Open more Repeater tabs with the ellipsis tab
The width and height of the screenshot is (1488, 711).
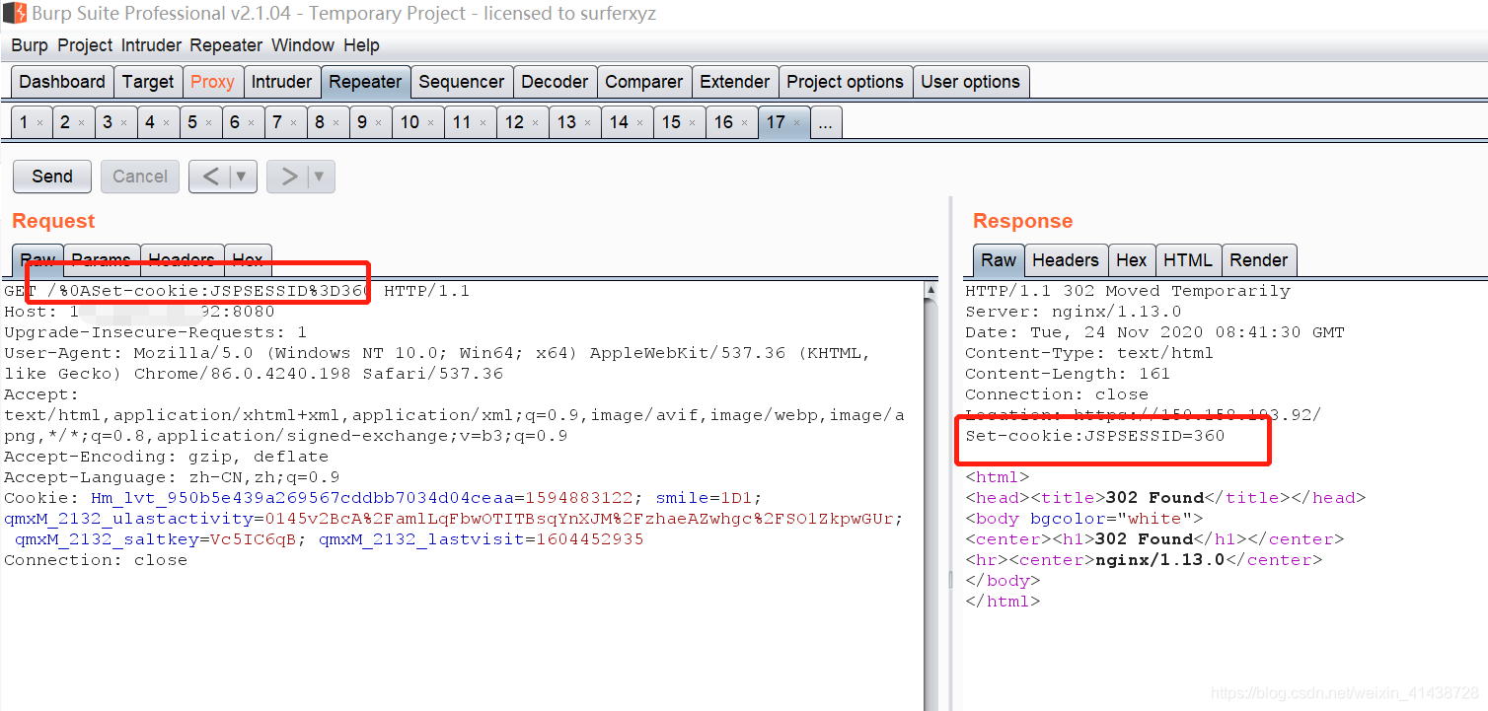826,122
